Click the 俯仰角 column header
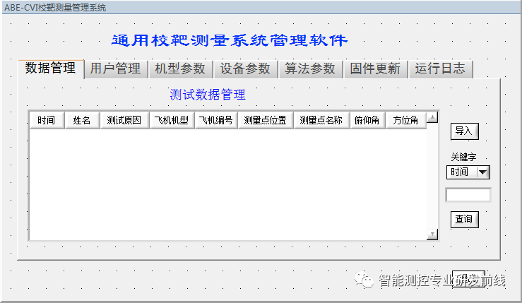Screen dimensions: 522x303 tap(367, 120)
